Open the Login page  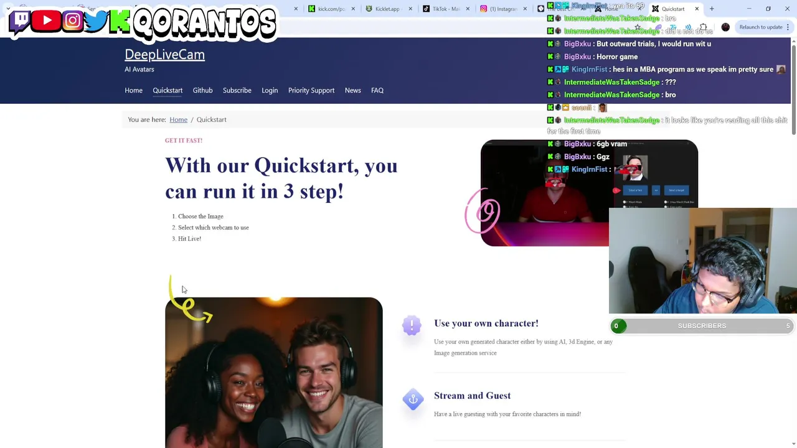pos(270,90)
